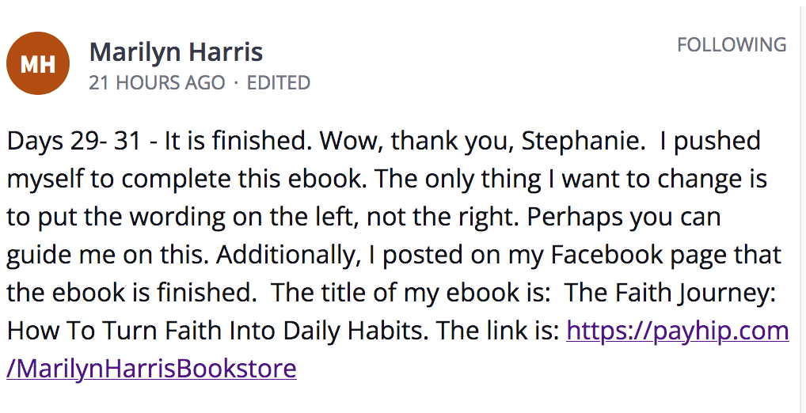Toggle the FOLLOWING status
Image resolution: width=806 pixels, height=413 pixels.
pyautogui.click(x=732, y=44)
